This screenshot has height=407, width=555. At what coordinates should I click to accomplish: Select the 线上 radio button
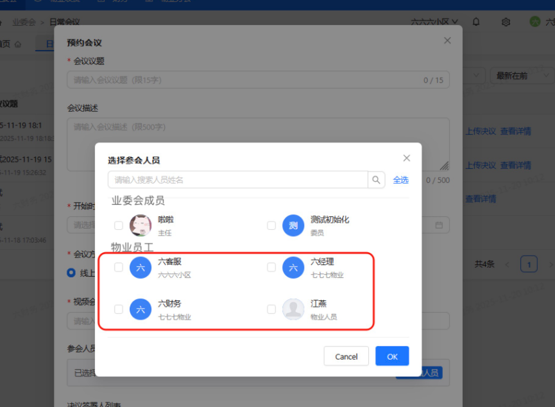[71, 273]
